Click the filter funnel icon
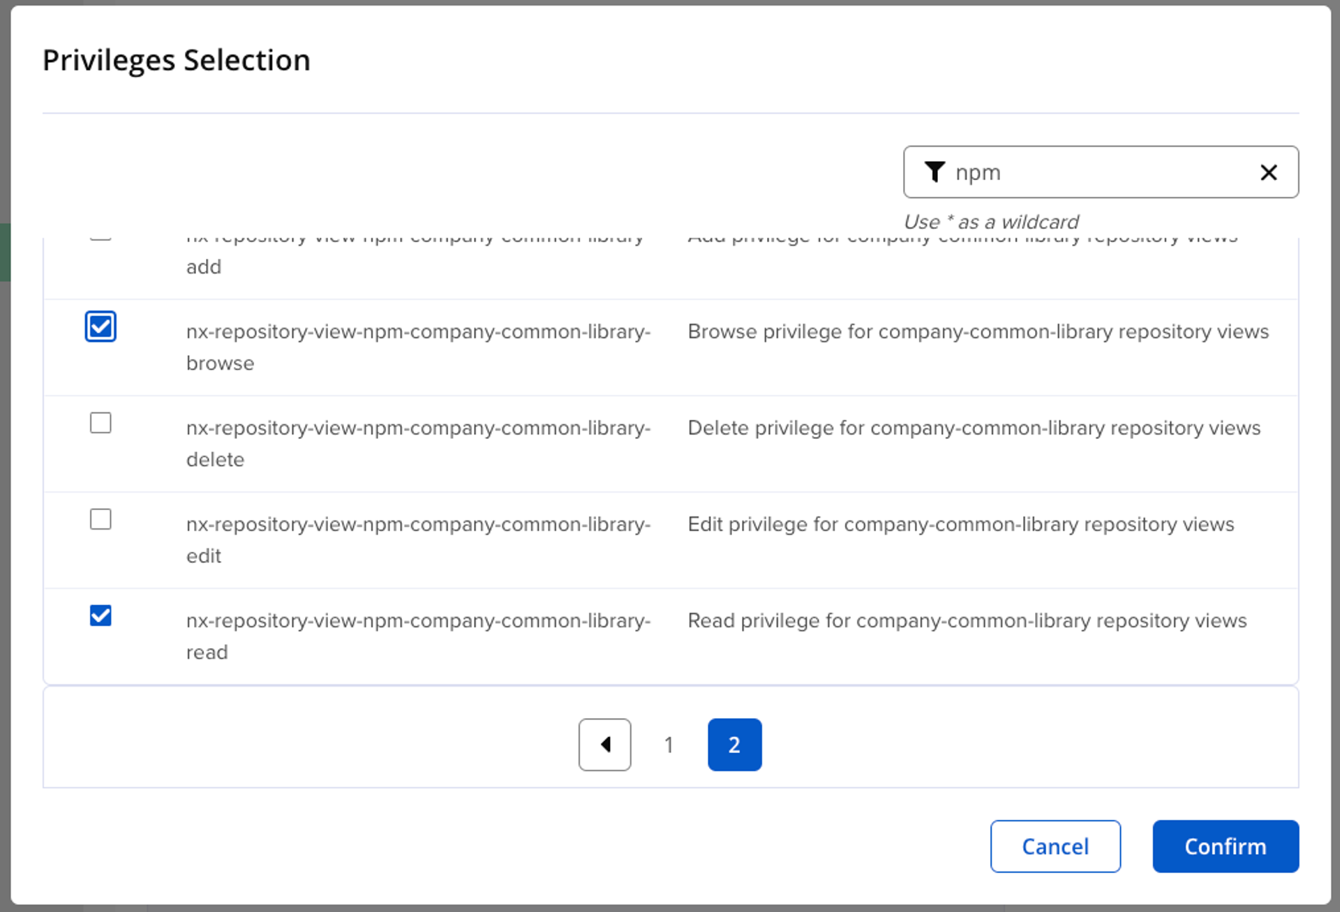1340x912 pixels. [935, 172]
